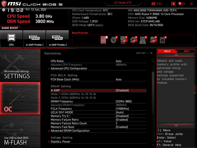Enable the CPU Game Boost button
This screenshot has height=148, width=197.
11,39
